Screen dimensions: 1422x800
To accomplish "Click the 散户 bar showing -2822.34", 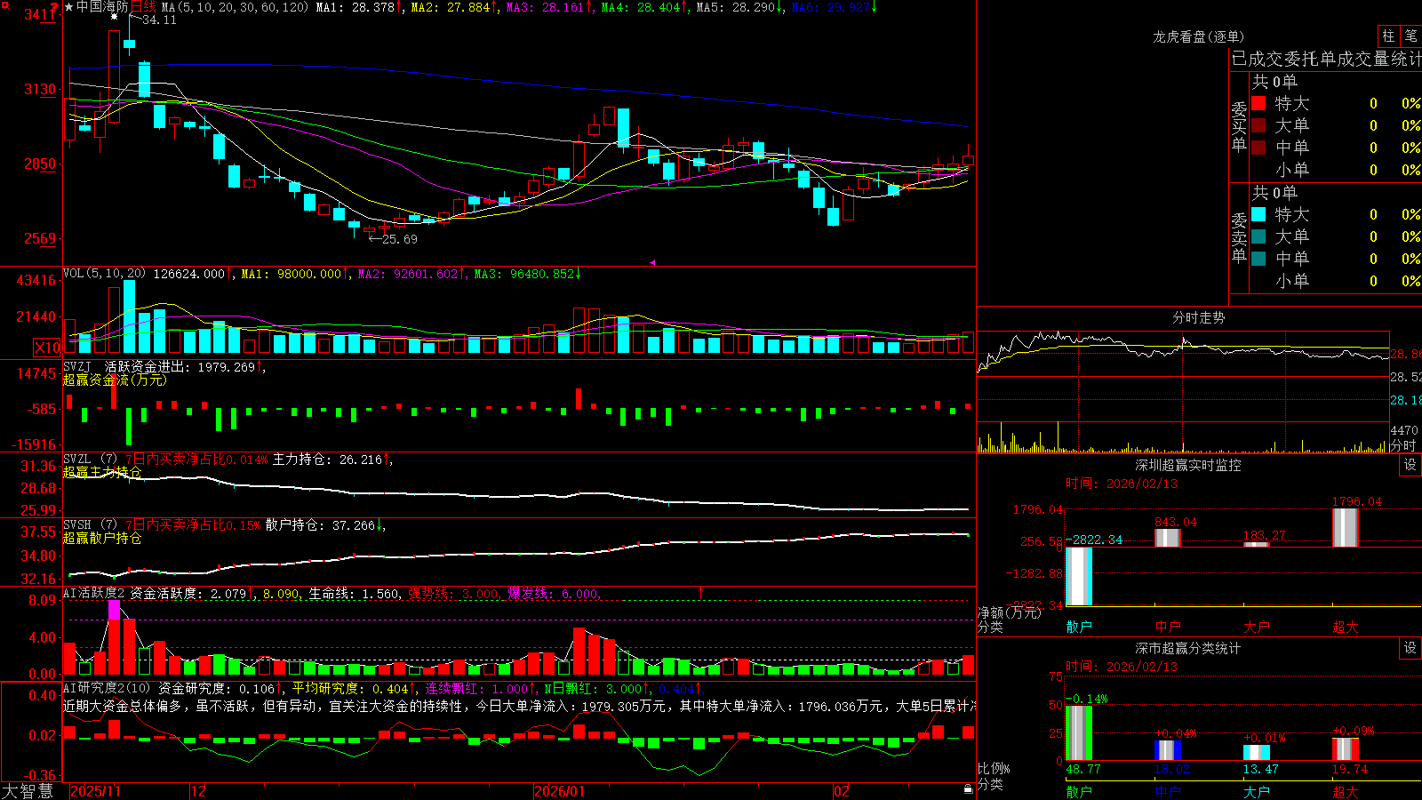I will tap(1079, 576).
